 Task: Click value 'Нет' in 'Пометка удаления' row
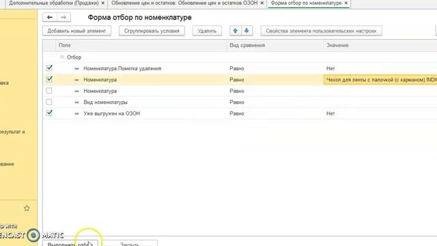tap(330, 68)
